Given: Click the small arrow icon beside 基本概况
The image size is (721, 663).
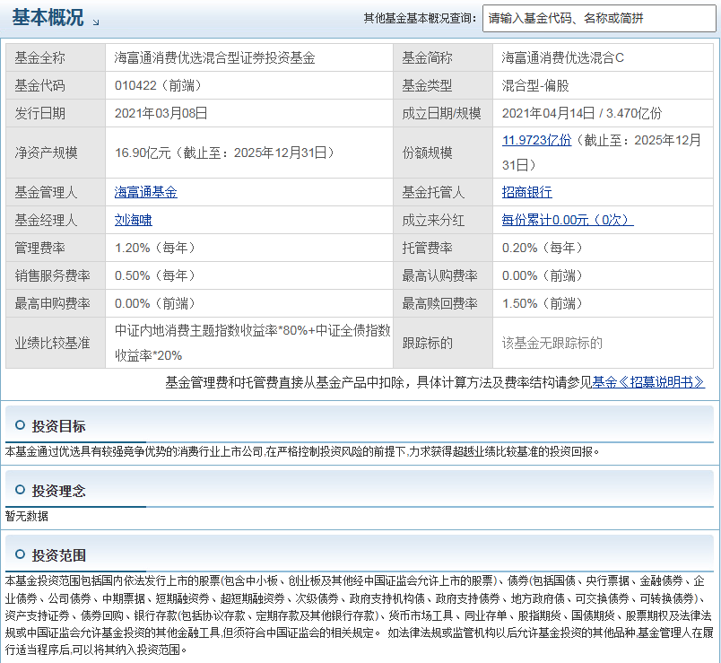Looking at the screenshot, I should tap(96, 22).
